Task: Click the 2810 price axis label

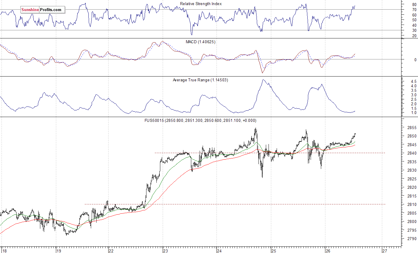Action: pos(412,205)
